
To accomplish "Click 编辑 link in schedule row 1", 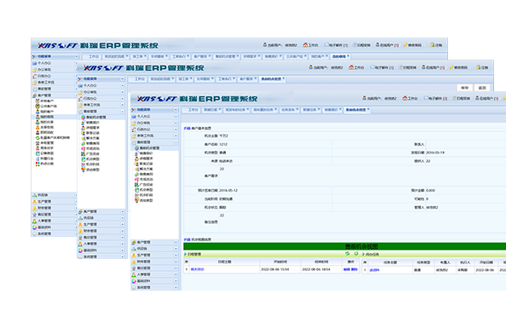I will (346, 269).
